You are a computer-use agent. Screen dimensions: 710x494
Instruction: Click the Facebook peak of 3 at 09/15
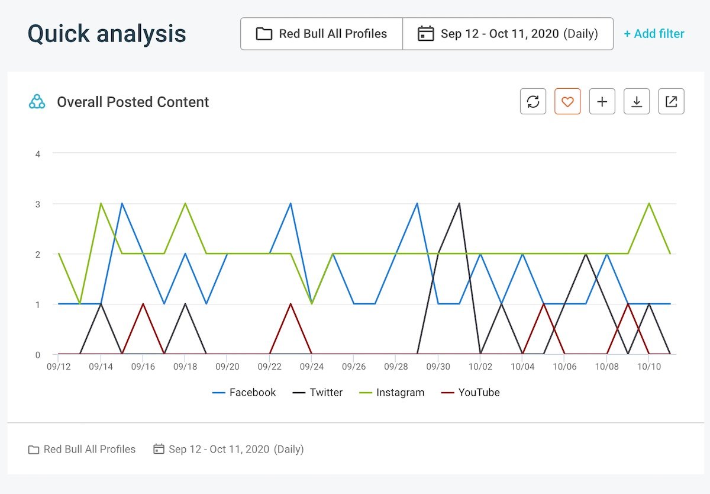[x=122, y=203]
